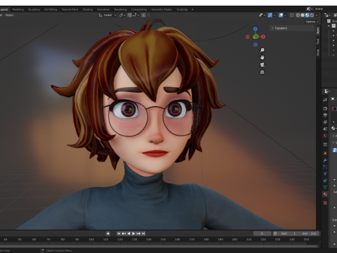Screen dimensions: 337x253
Task: Switch to the Animation workspace tab
Action: pyautogui.click(x=103, y=9)
